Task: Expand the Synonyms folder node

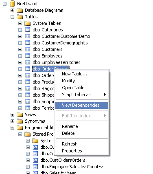Action: [x=12, y=121]
